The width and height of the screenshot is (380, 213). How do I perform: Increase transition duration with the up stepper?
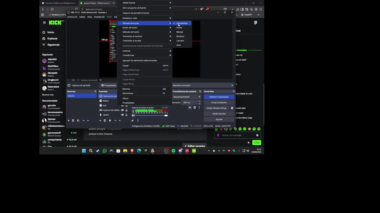click(199, 101)
